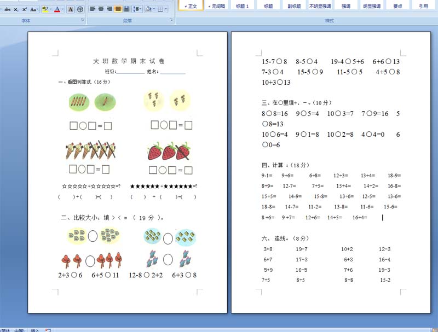Click the 10+3 ○ 13 comparison
The height and width of the screenshot is (332, 438).
276,83
